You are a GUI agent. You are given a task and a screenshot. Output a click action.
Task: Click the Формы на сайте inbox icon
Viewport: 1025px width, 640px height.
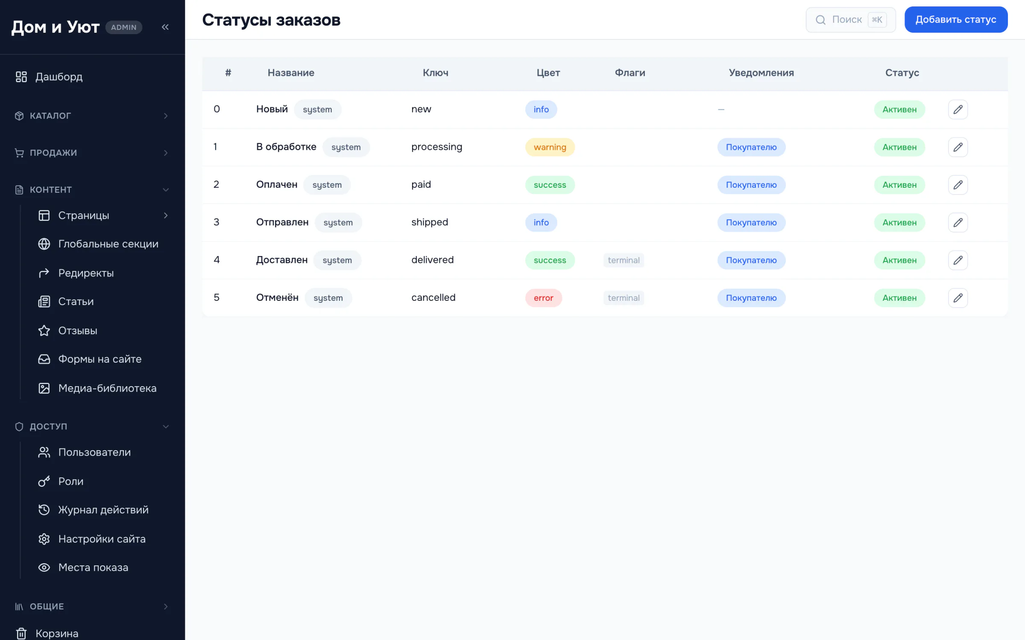(x=44, y=359)
